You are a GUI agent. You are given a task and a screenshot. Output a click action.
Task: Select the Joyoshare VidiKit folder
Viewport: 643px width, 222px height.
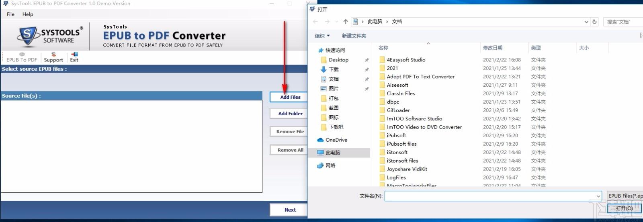click(x=407, y=169)
